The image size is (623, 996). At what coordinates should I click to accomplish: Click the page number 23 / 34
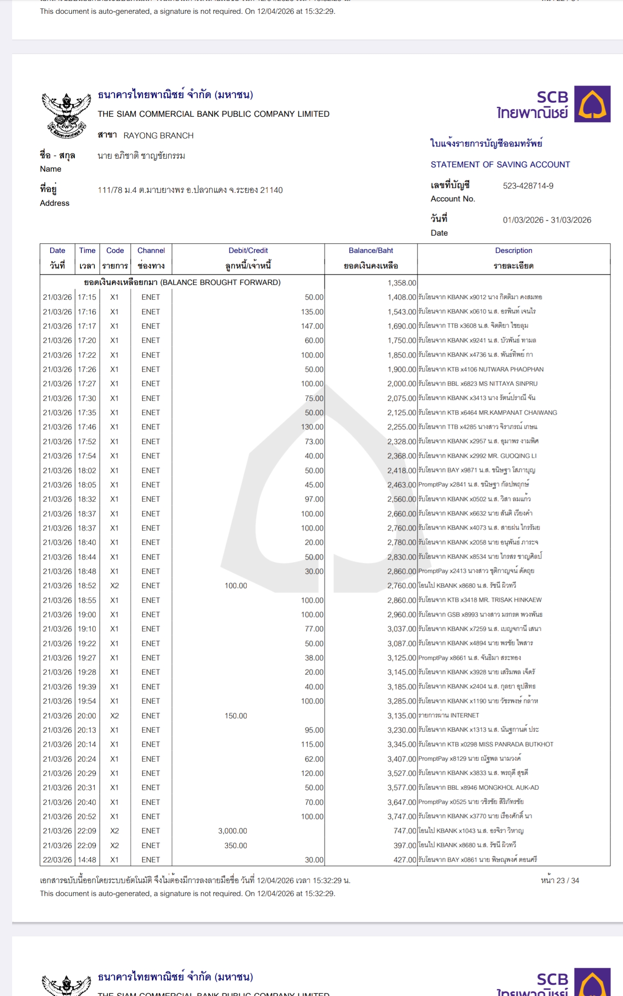point(560,881)
